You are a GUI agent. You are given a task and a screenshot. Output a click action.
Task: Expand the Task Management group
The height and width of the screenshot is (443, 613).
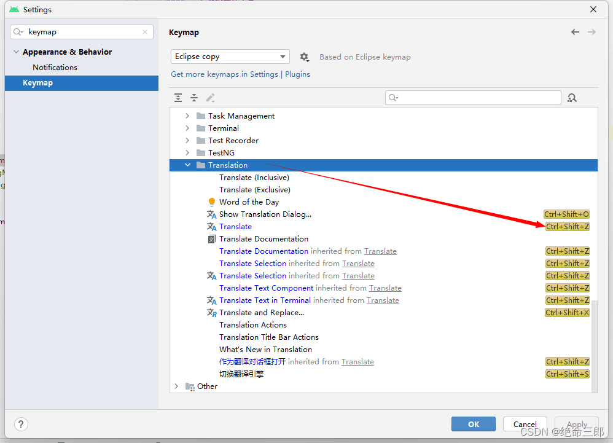187,116
